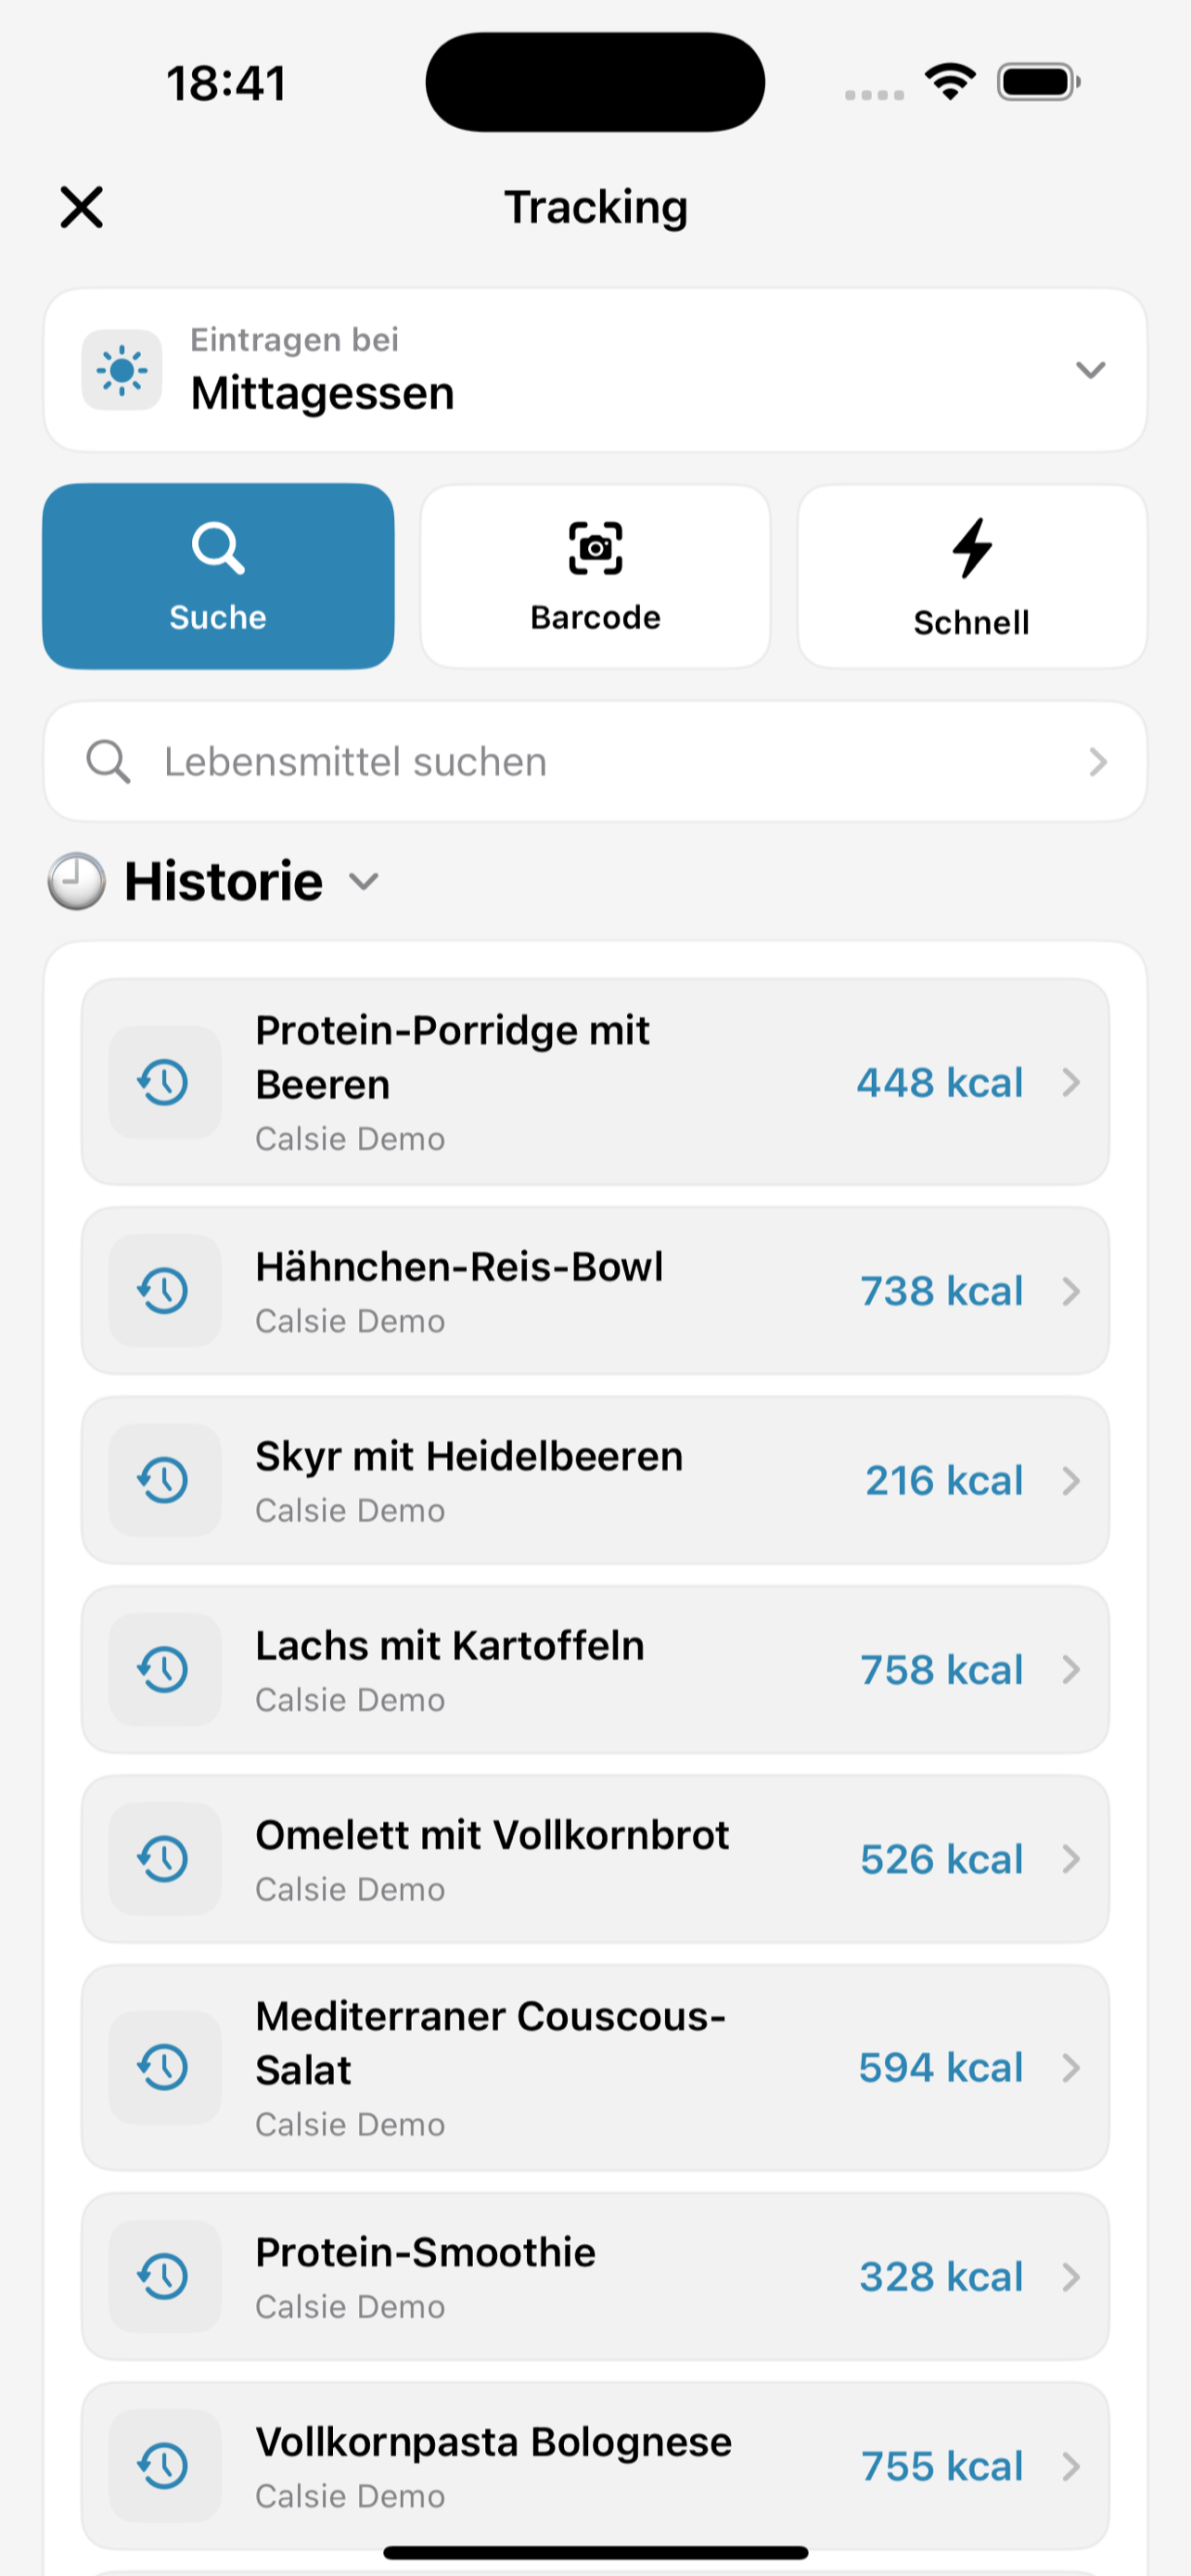The height and width of the screenshot is (2576, 1191).
Task: Close the Tracking screen with X
Action: pyautogui.click(x=81, y=207)
